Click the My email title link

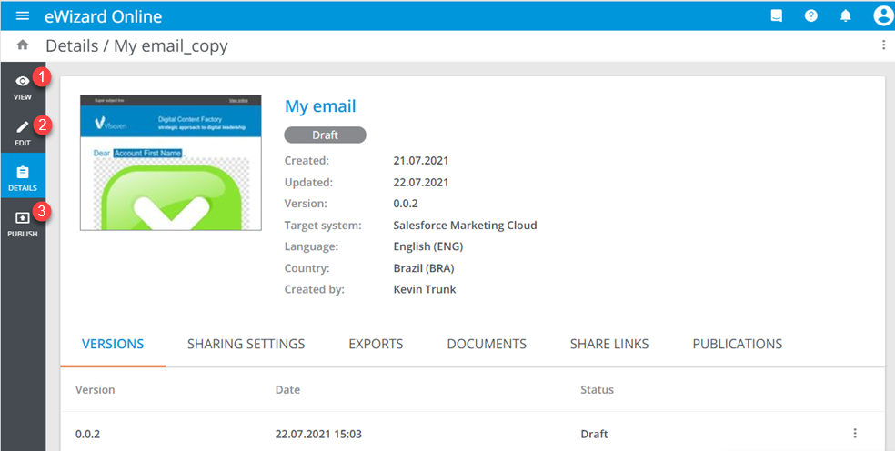click(x=320, y=106)
